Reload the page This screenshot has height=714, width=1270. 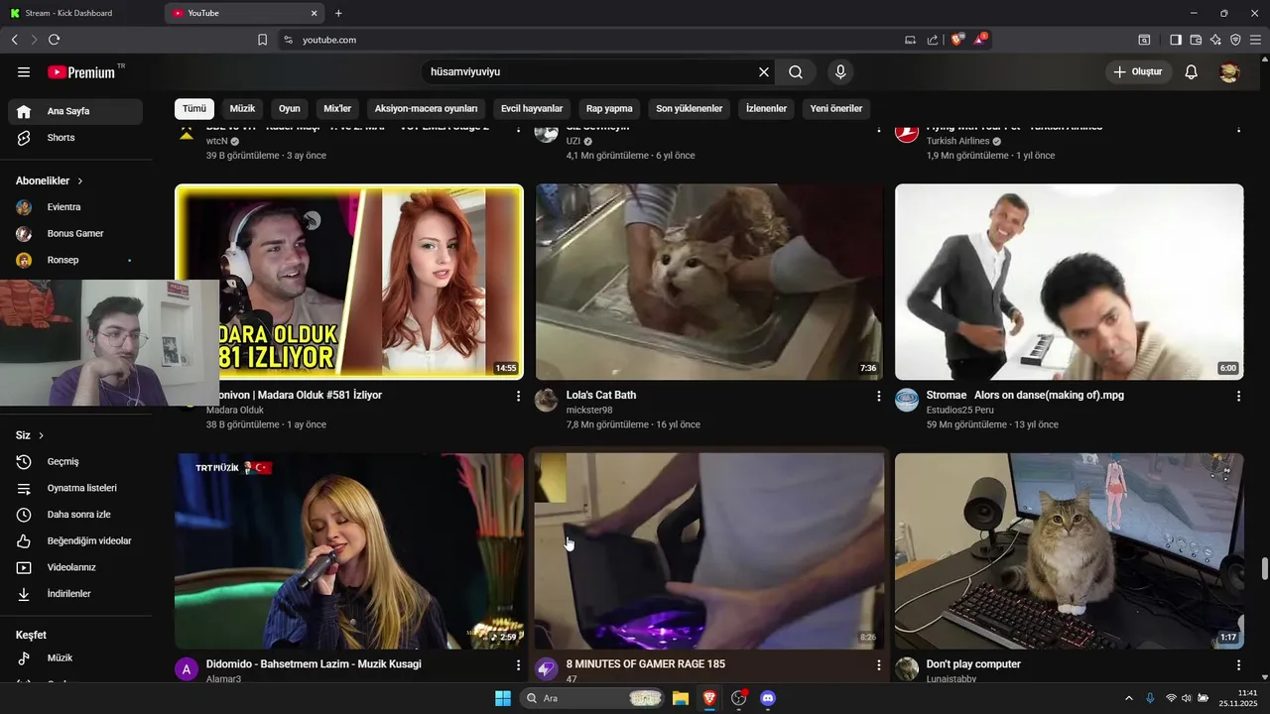pos(54,40)
